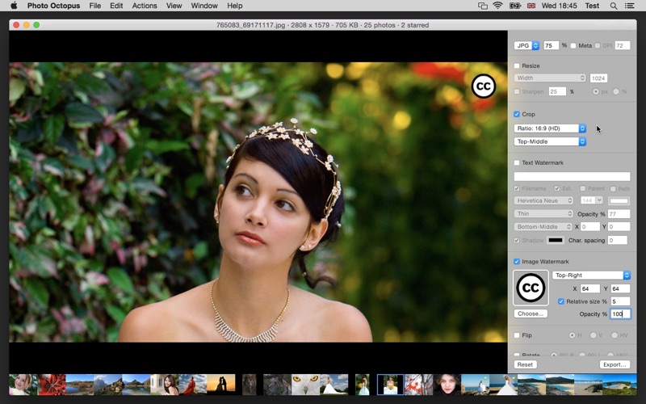This screenshot has width=646, height=404.
Task: Open the JPG format dropdown
Action: click(526, 46)
